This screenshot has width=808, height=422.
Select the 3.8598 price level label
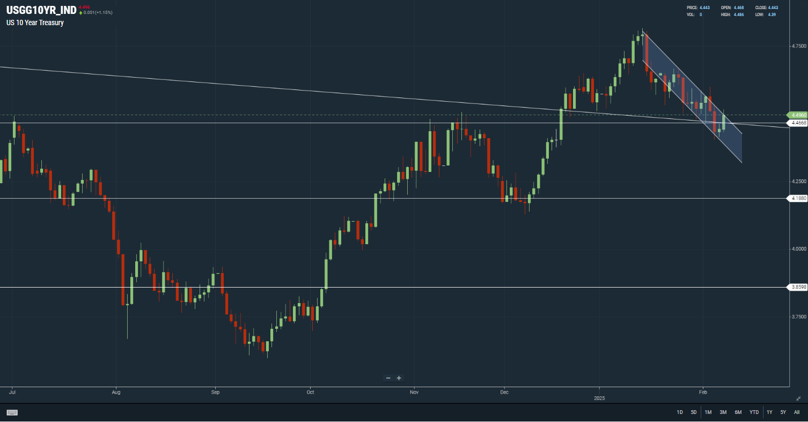pos(799,287)
